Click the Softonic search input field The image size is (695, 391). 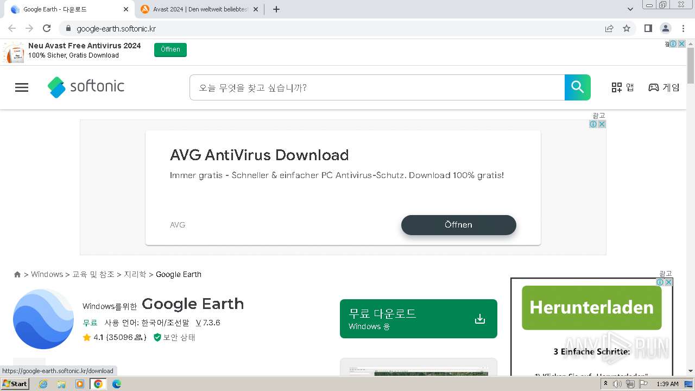pos(377,87)
